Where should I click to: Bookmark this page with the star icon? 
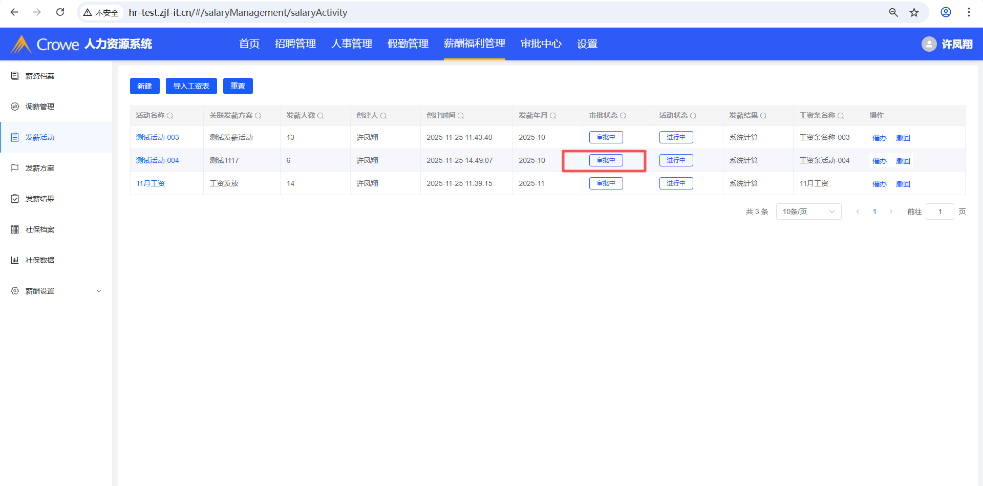pos(914,12)
